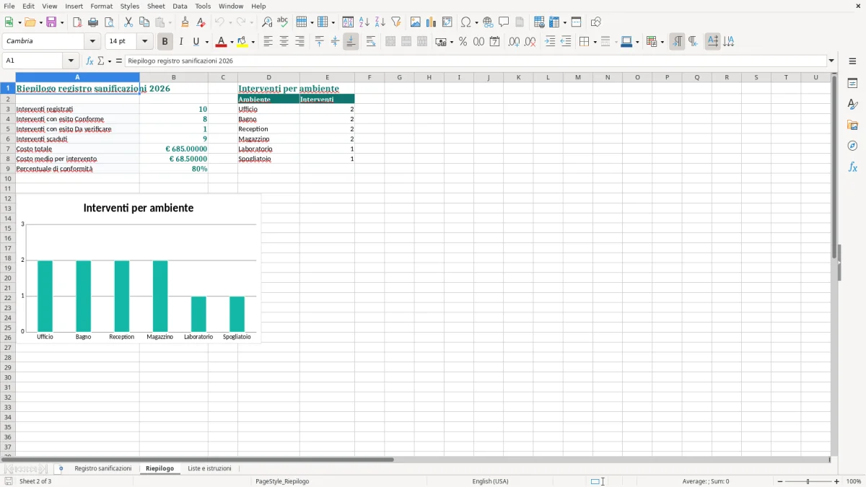Align the text right
The width and height of the screenshot is (866, 487).
[x=299, y=42]
